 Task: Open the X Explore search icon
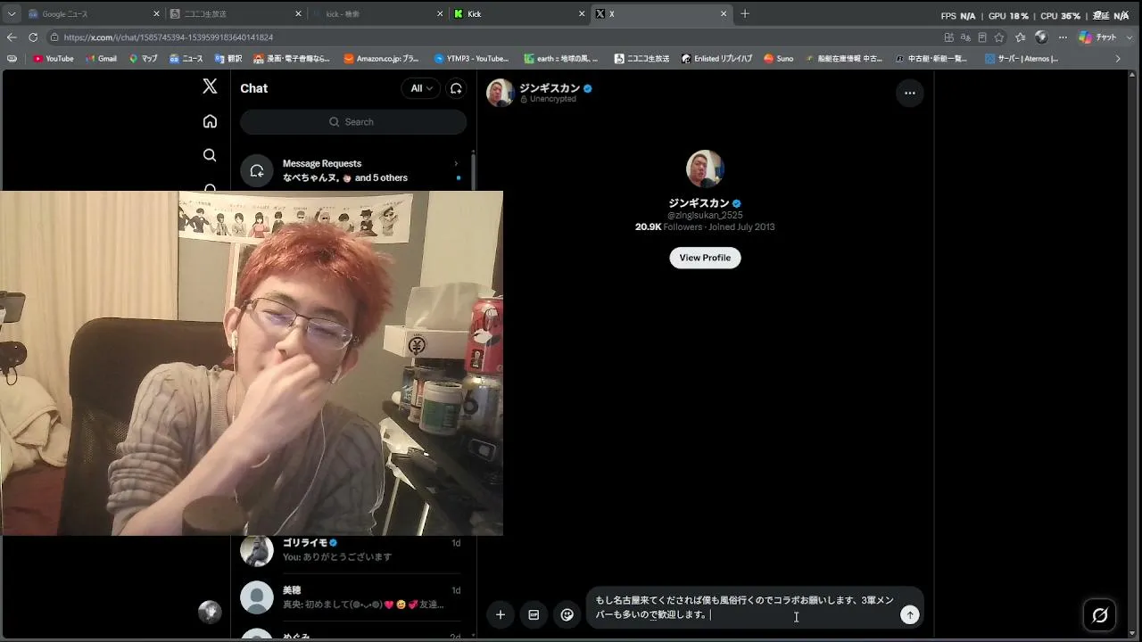click(210, 155)
